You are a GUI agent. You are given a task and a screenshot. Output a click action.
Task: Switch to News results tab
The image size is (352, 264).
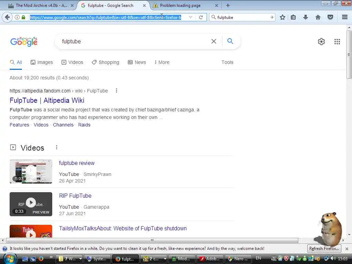[x=137, y=63]
